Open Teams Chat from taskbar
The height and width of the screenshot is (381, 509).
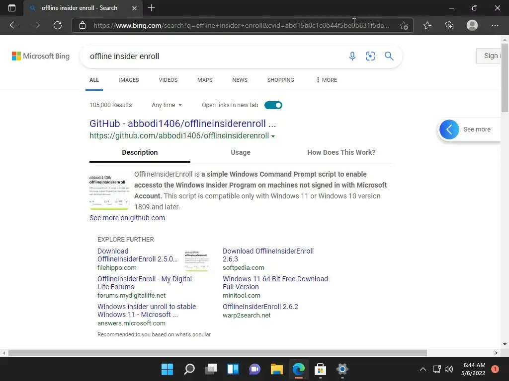[x=255, y=369]
